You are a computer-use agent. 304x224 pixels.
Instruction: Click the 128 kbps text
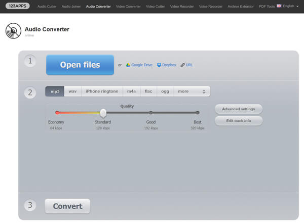pyautogui.click(x=103, y=128)
